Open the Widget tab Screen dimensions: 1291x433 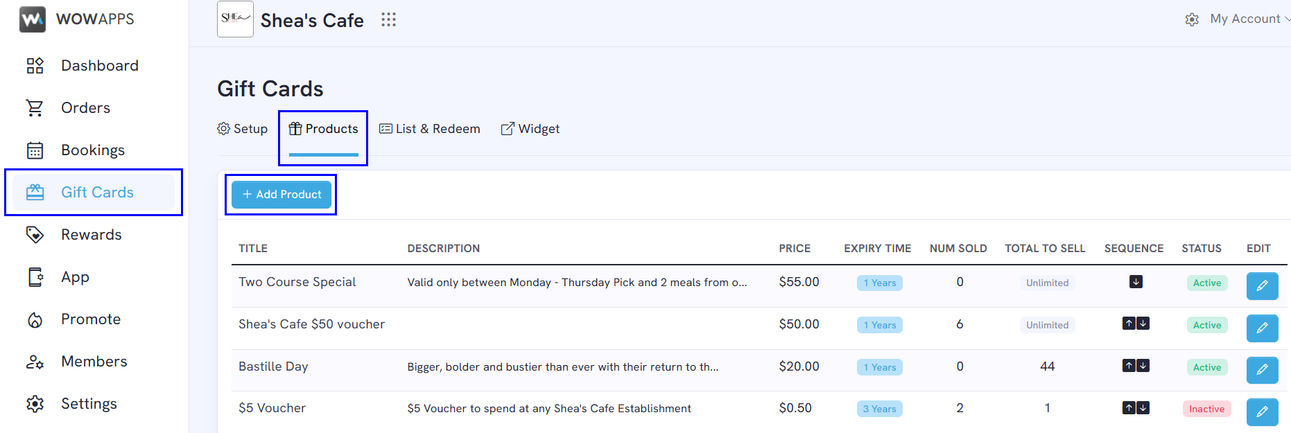[530, 129]
